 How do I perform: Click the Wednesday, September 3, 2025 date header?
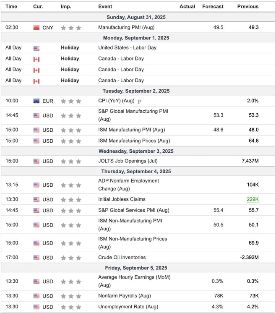(x=136, y=151)
